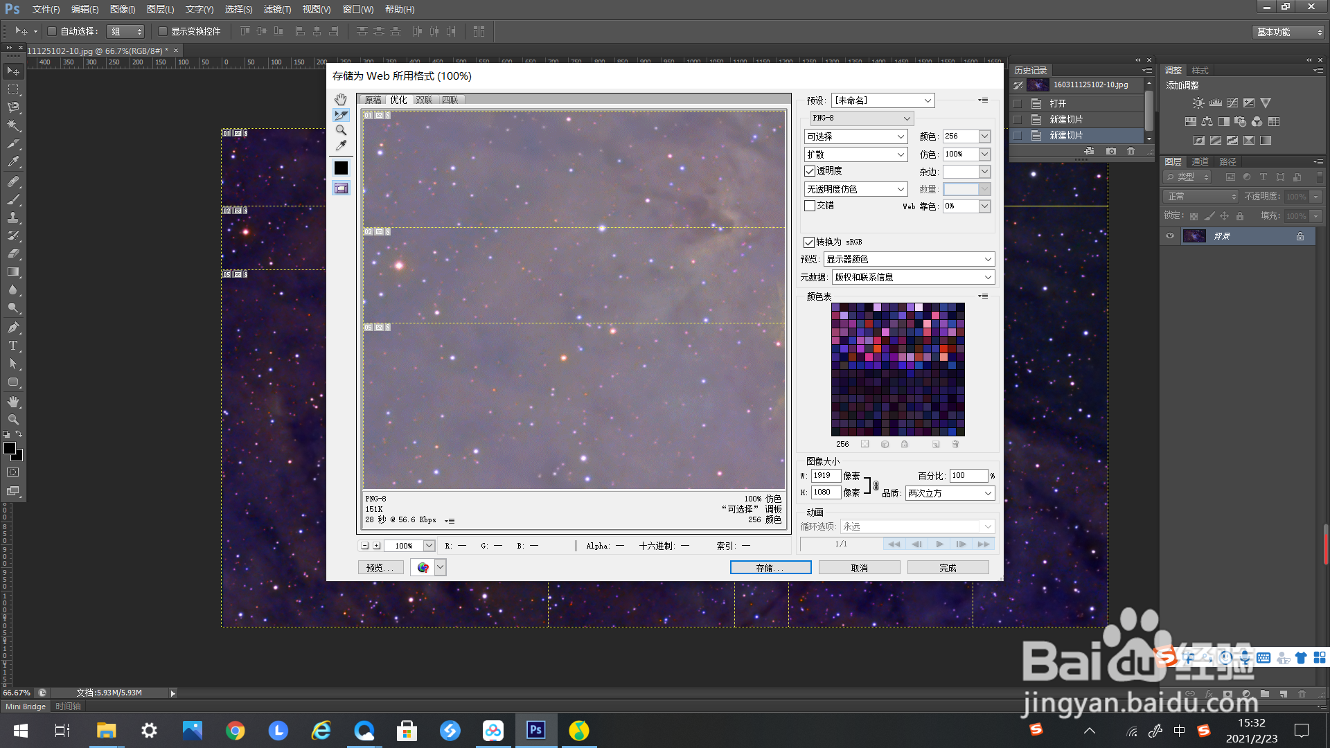Open the 滤镜(T) Filter menu
1330x748 pixels.
pyautogui.click(x=277, y=9)
